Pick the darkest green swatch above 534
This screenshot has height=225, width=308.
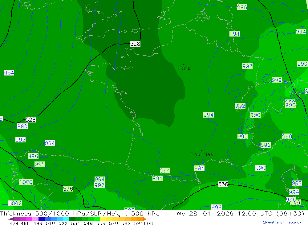click(x=72, y=219)
